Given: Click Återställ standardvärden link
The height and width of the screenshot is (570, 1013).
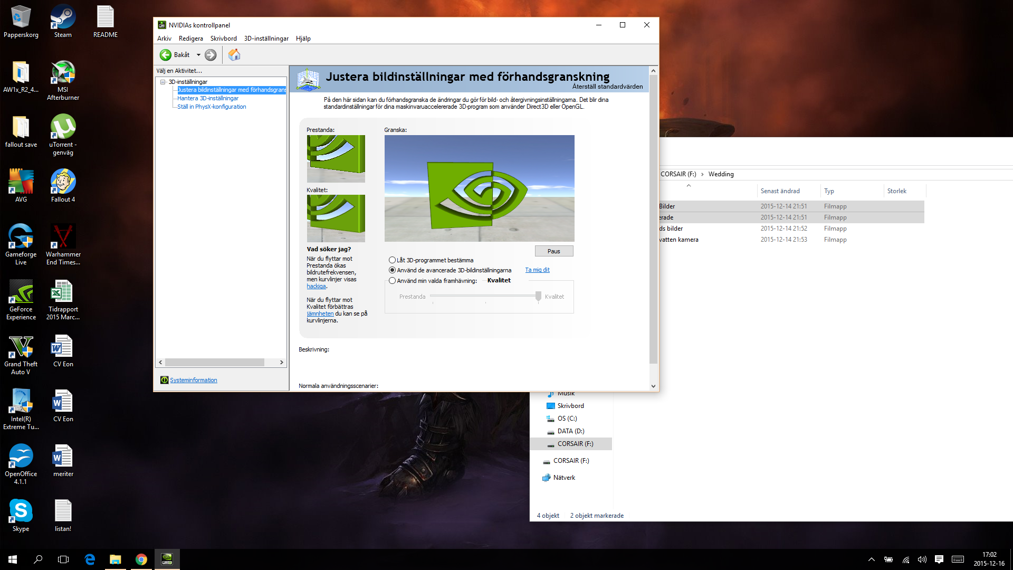Looking at the screenshot, I should click(x=607, y=87).
